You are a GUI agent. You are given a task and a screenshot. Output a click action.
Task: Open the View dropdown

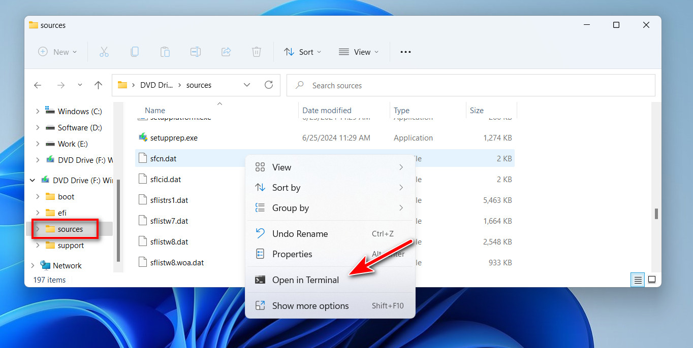(359, 51)
